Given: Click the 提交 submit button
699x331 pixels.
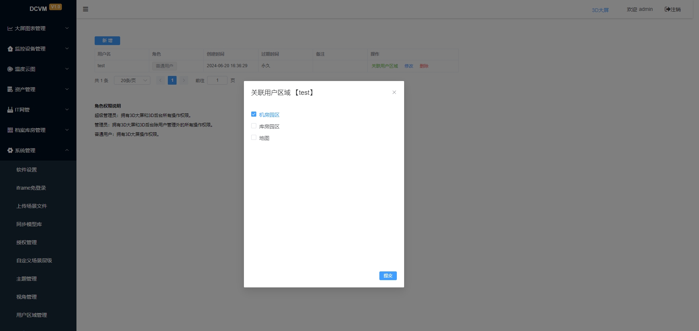Looking at the screenshot, I should (388, 276).
